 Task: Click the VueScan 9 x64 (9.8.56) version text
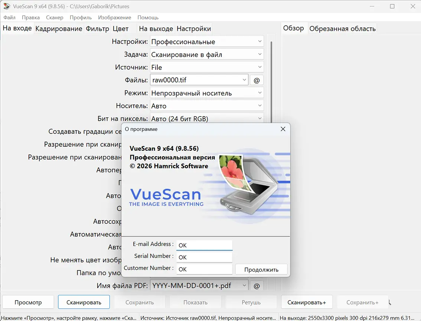(164, 149)
